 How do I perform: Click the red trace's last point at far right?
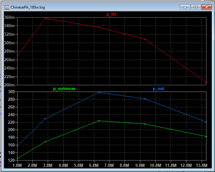tap(206, 82)
